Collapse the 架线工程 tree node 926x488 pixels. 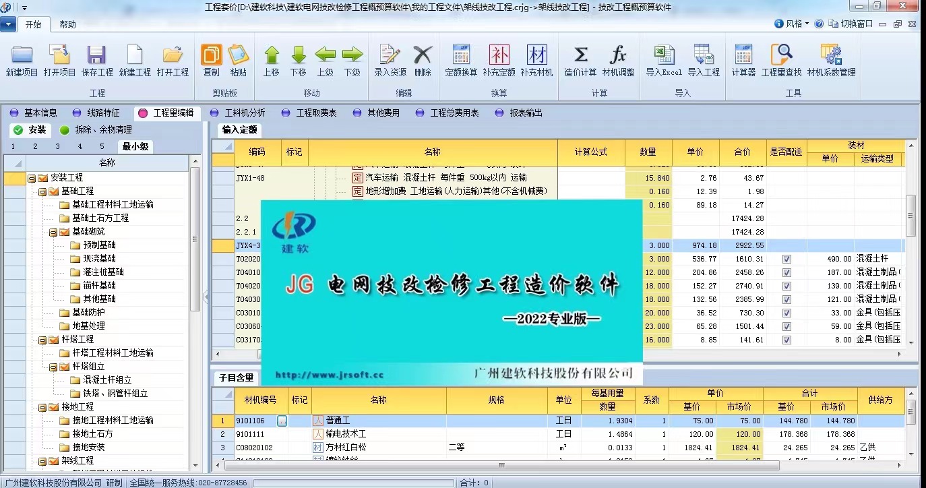pyautogui.click(x=42, y=461)
